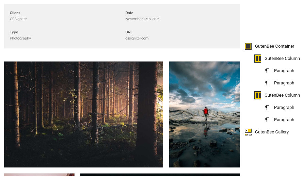Select the first GutenBee Column label

[282, 59]
